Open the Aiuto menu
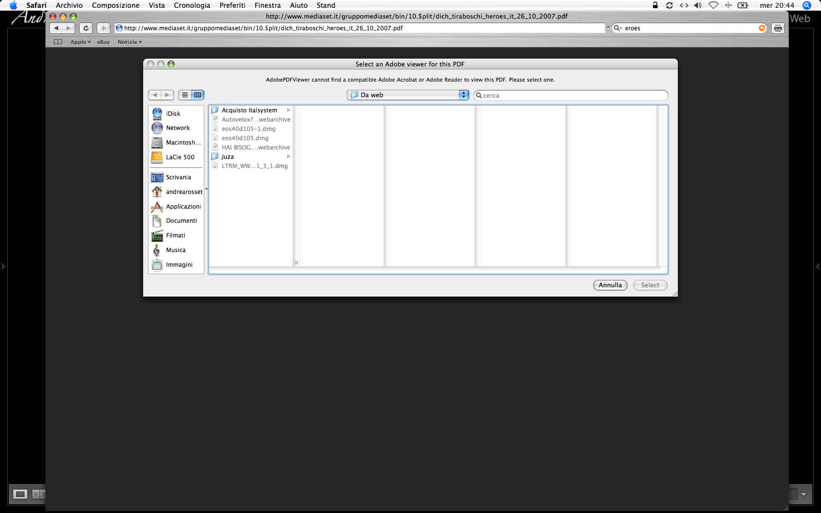Image resolution: width=821 pixels, height=513 pixels. point(299,5)
